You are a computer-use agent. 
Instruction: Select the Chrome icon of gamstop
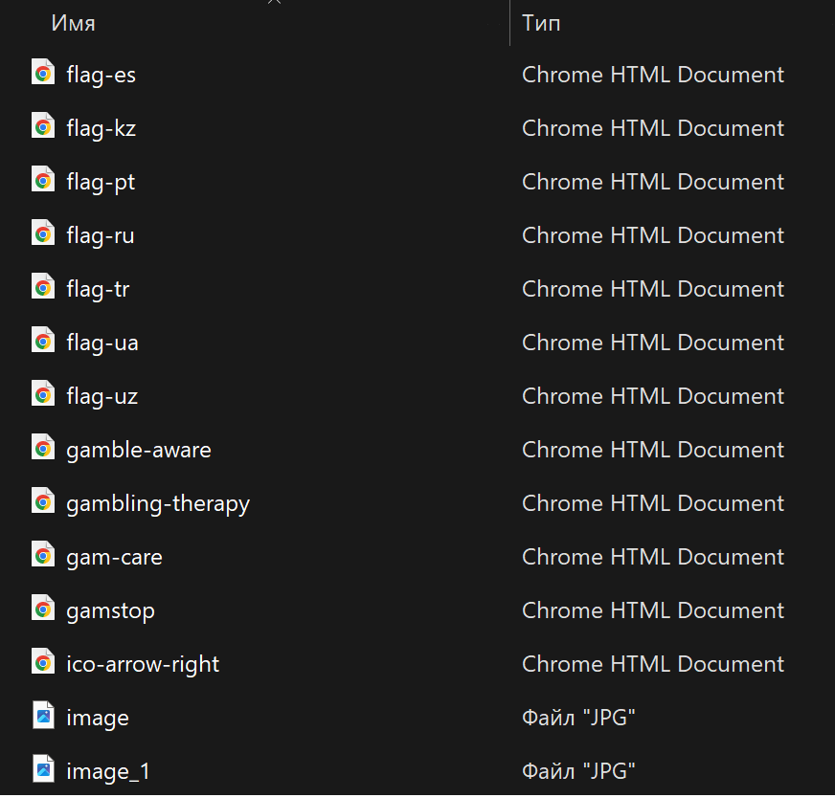pos(43,610)
